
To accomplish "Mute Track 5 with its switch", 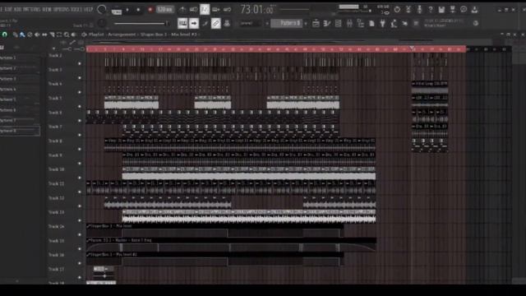I will coord(80,106).
